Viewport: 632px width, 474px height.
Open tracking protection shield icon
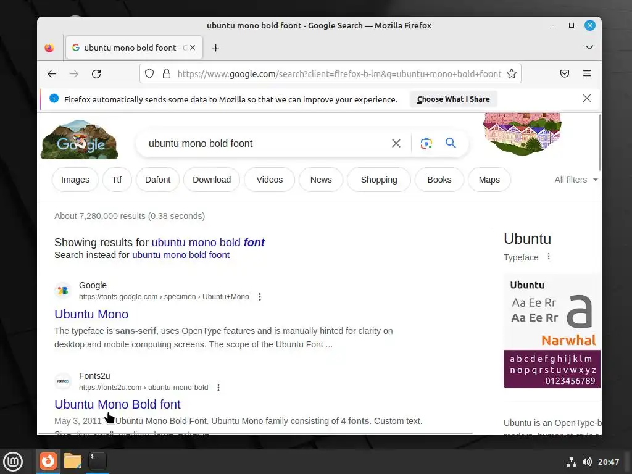coord(149,74)
